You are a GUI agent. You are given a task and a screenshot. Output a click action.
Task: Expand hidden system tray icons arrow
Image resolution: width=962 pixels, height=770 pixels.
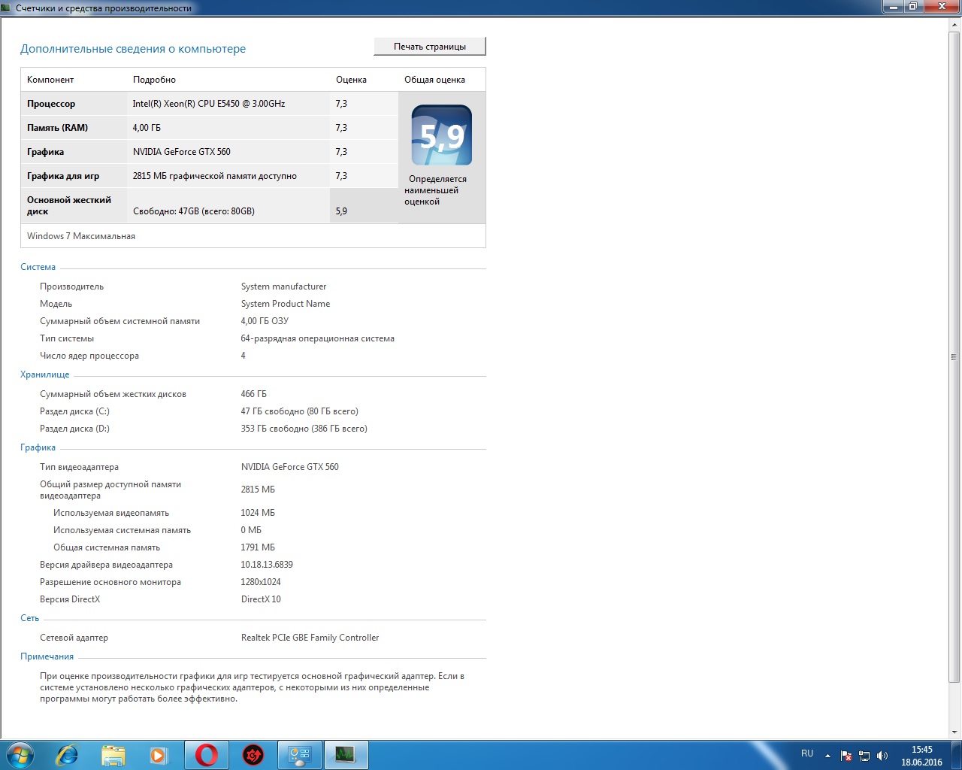(827, 756)
